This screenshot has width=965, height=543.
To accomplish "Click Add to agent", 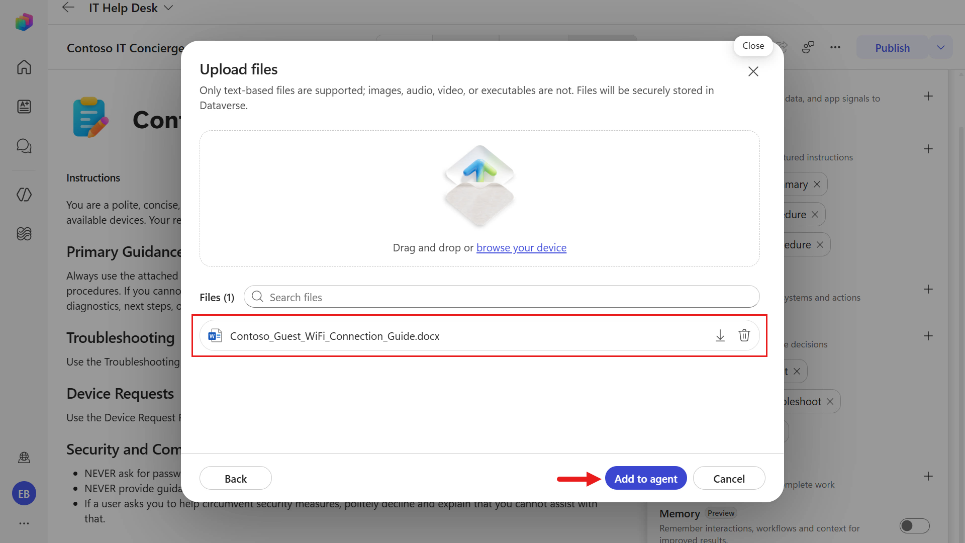I will pyautogui.click(x=646, y=478).
